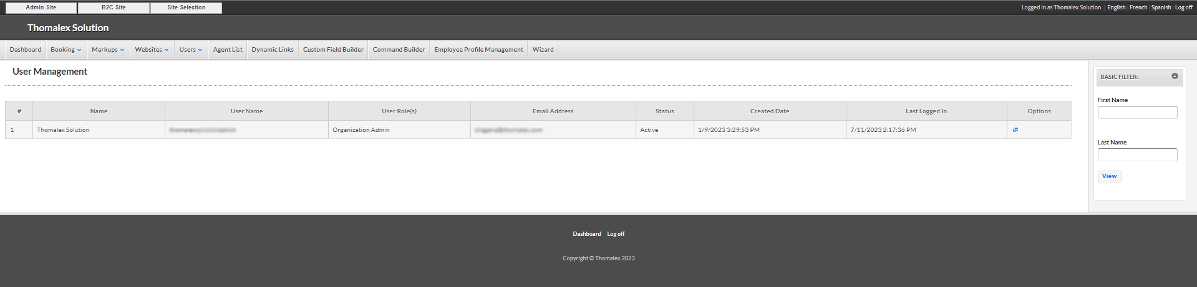Click the User Role(s) column header
The image size is (1197, 287).
[x=399, y=111]
